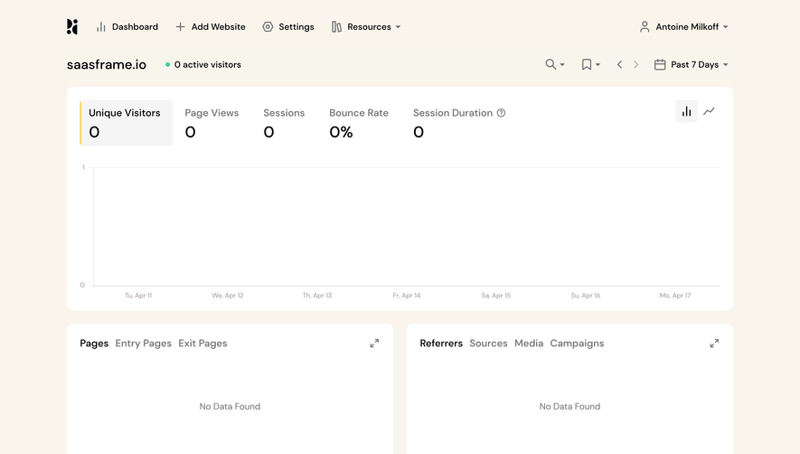
Task: Expand the Pages panel
Action: [x=374, y=343]
